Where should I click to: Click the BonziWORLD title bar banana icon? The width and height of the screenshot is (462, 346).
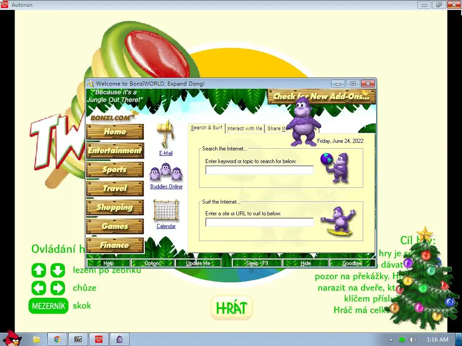pos(90,83)
